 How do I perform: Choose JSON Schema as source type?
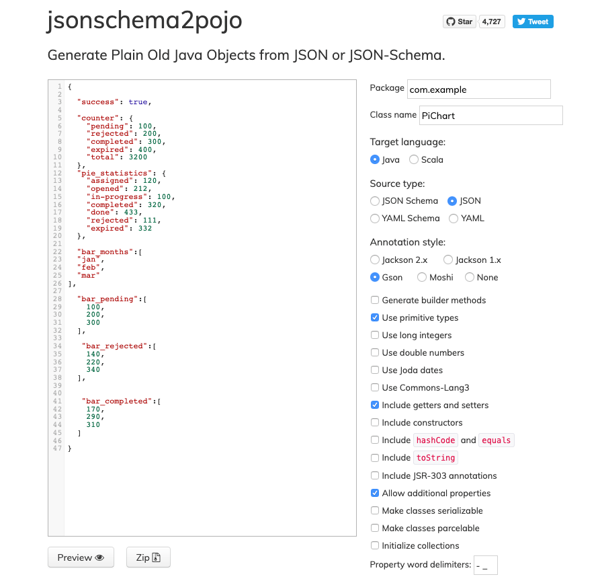374,200
